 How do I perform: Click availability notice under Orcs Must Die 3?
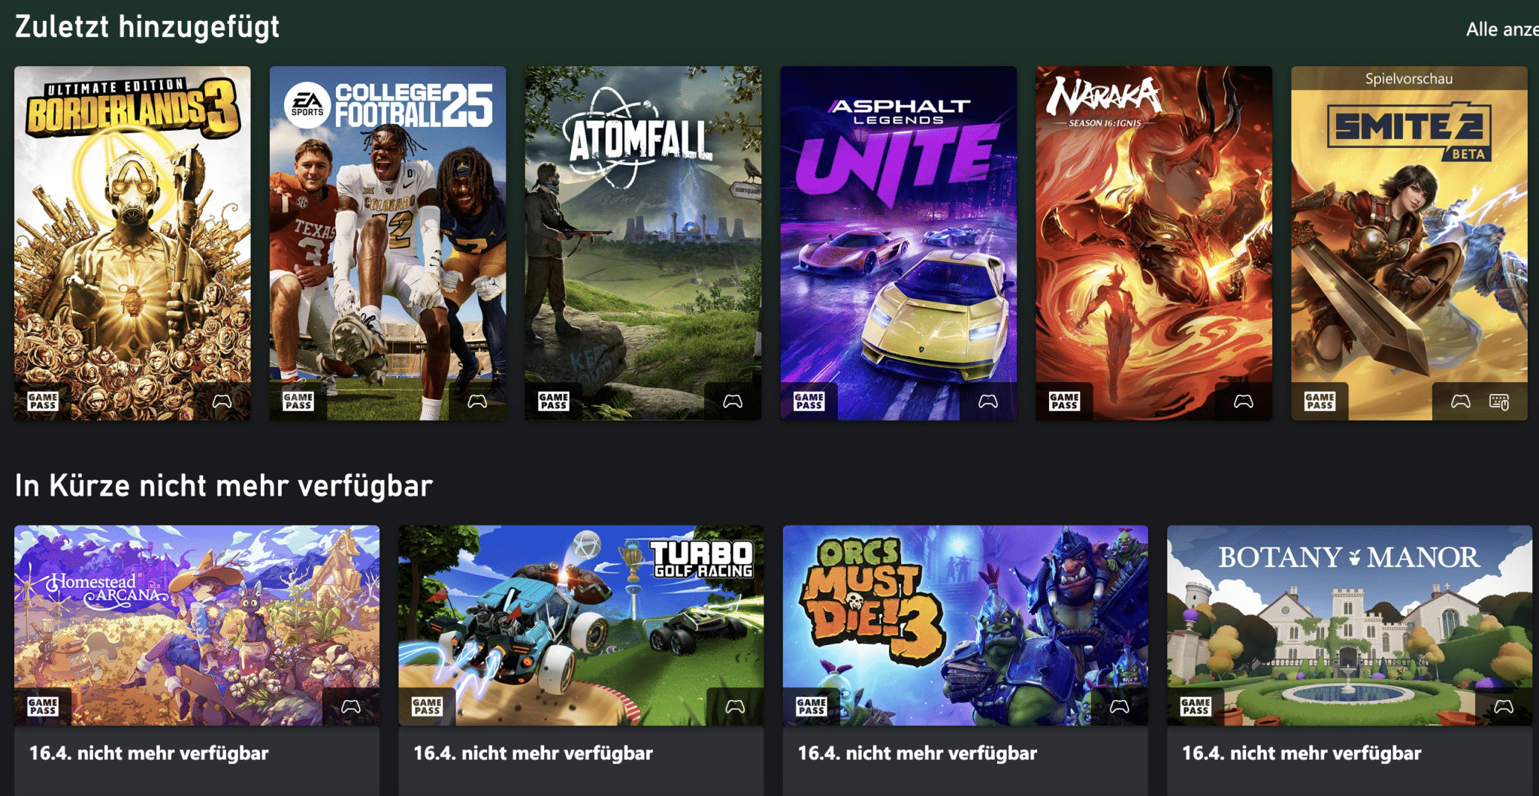[x=917, y=753]
